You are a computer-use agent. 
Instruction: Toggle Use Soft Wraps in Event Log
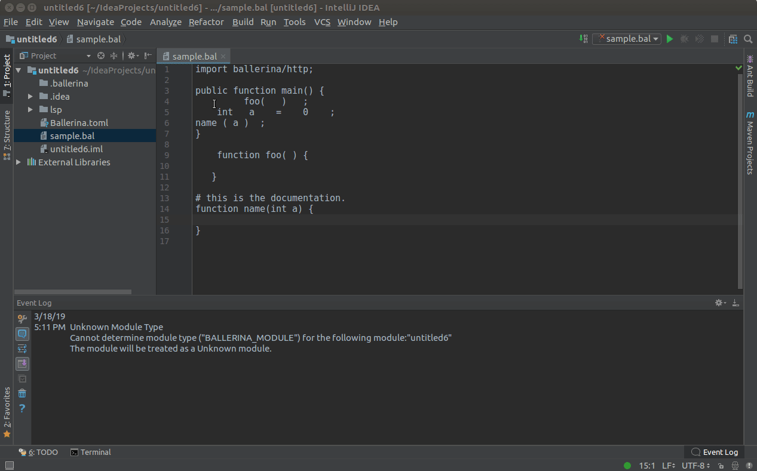22,349
